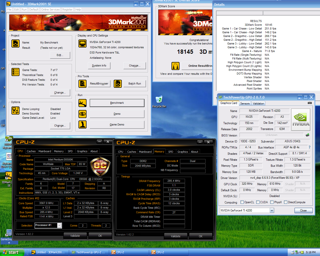Open the GenieSnap desktop icon
Image resolution: width=320 pixels, height=256 pixels.
point(9,236)
